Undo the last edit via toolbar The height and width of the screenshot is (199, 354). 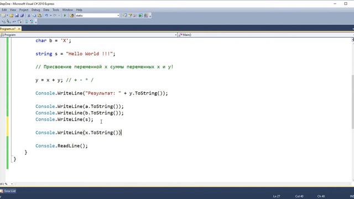pyautogui.click(x=46, y=15)
